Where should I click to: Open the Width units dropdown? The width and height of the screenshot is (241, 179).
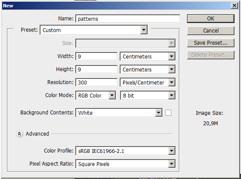point(147,56)
